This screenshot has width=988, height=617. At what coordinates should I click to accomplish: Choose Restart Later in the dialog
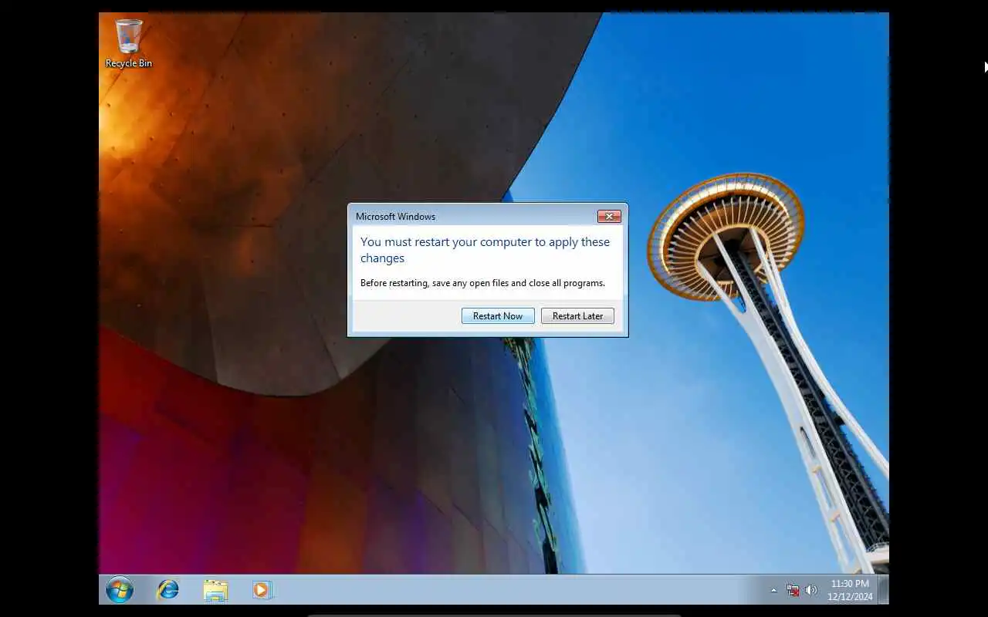click(577, 316)
